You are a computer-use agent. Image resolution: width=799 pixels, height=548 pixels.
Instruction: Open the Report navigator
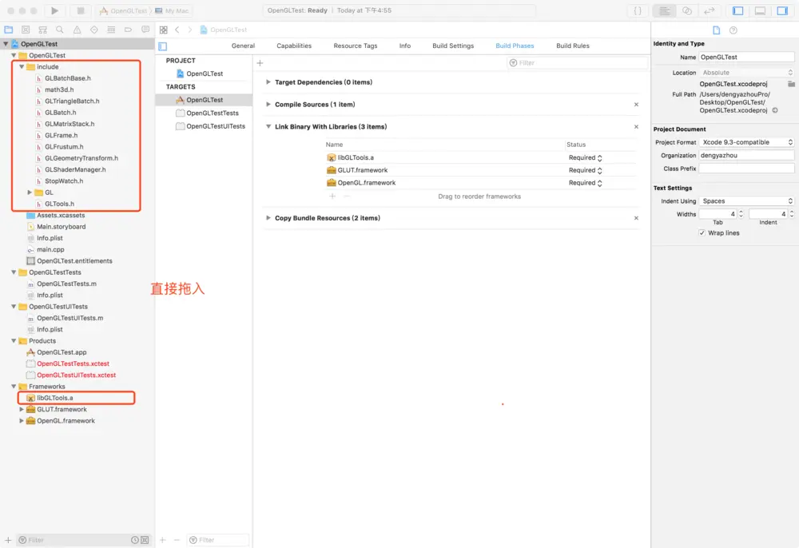click(145, 30)
